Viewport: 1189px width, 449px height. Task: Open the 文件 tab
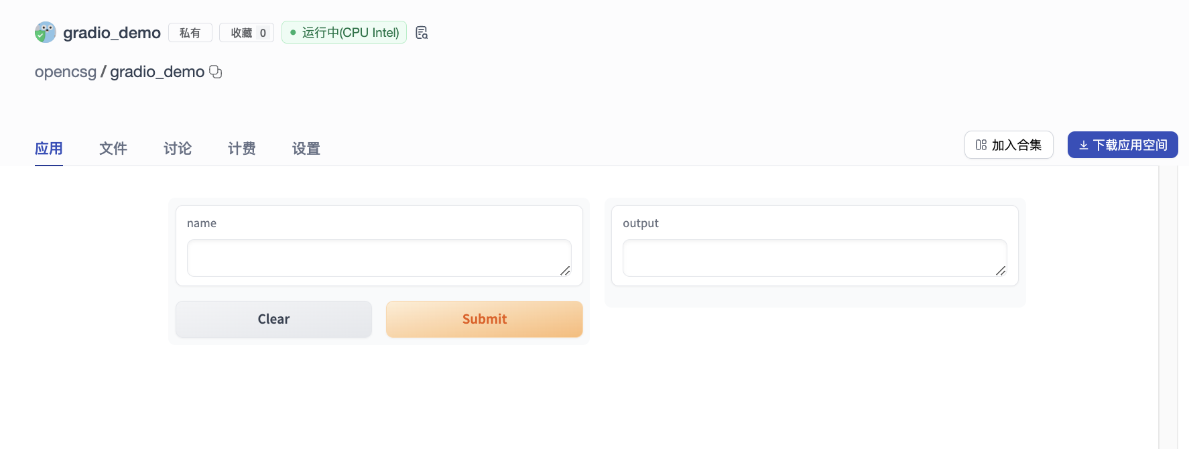[x=113, y=148]
